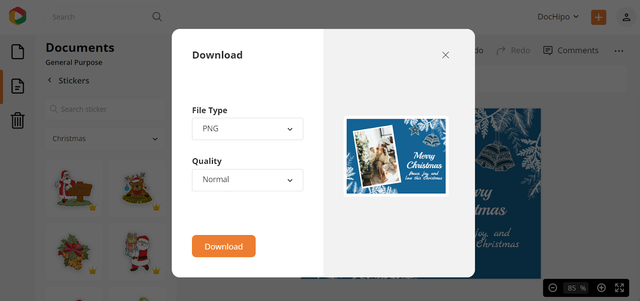Select the holly bells sticker
The image size is (640, 301).
click(74, 252)
